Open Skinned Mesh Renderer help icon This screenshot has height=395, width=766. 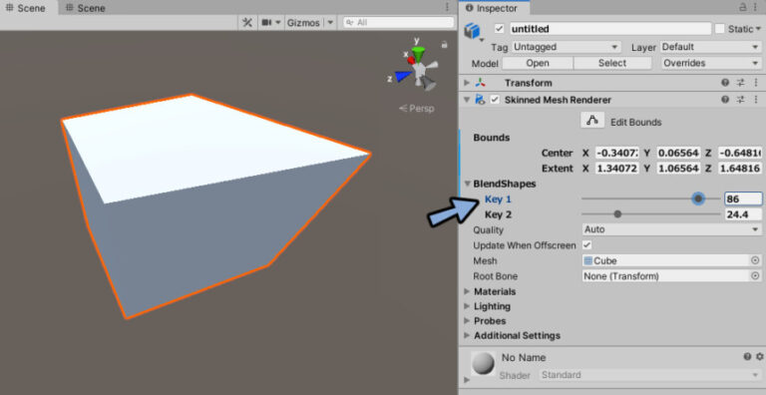725,99
